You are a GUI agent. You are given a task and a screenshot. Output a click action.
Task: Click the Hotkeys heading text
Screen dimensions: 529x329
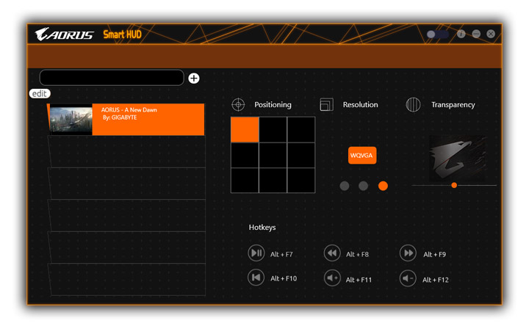(x=262, y=228)
